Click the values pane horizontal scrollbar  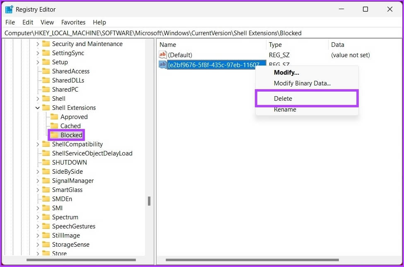point(252,260)
